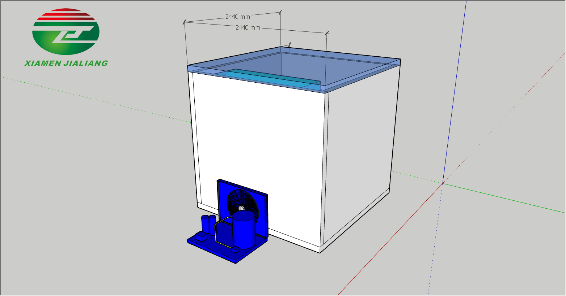Screen dimensions: 566x296
Task: Select the lower 2440 mm dimension label
Action: (248, 27)
